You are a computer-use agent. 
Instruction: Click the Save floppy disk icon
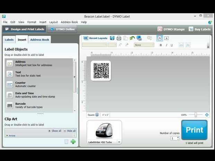pos(112,38)
